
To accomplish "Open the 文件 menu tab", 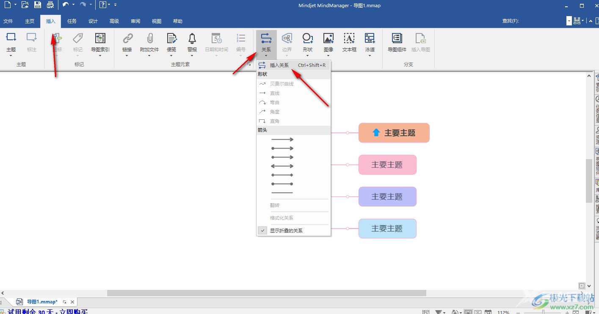I will point(8,21).
